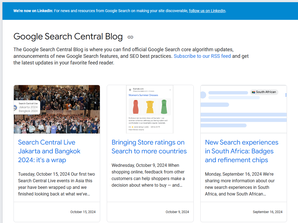Click the October 15, 2024 date label
Viewport: 298px width, 223px height.
83,212
